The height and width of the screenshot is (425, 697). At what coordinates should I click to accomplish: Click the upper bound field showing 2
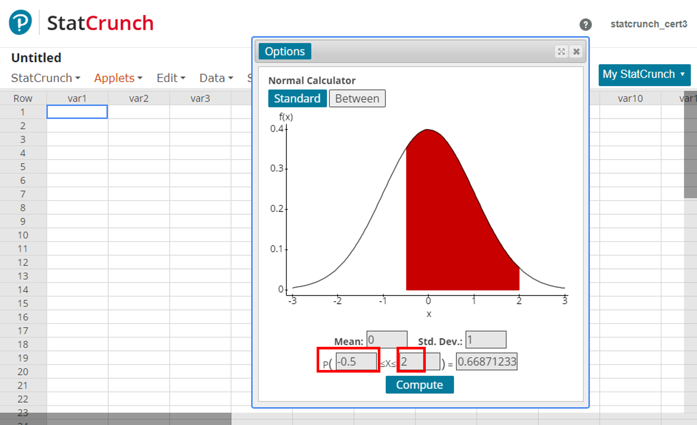(x=420, y=362)
